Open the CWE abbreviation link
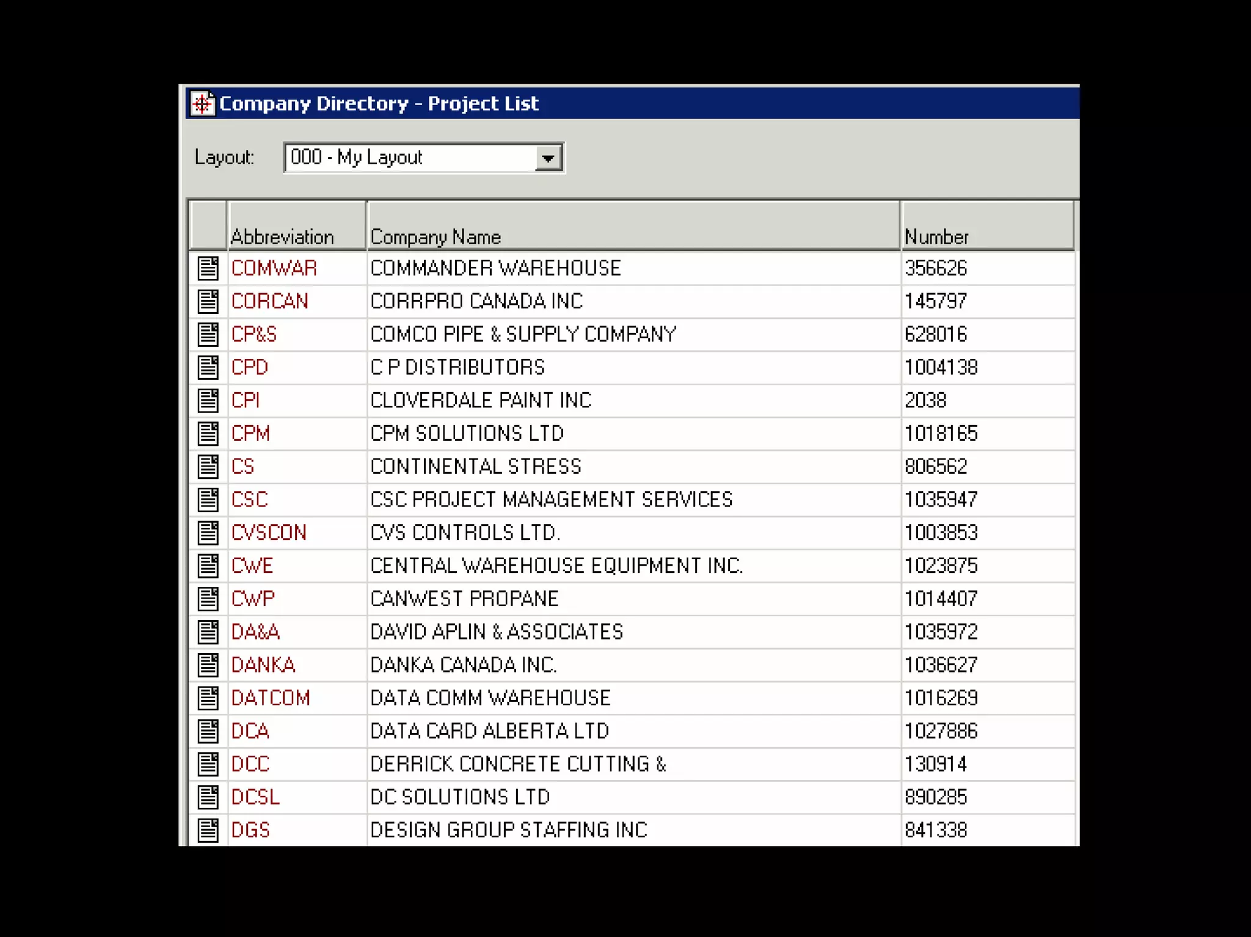 click(x=252, y=566)
